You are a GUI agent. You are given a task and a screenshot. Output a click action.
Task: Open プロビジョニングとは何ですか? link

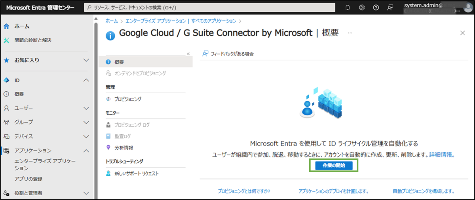point(244,191)
